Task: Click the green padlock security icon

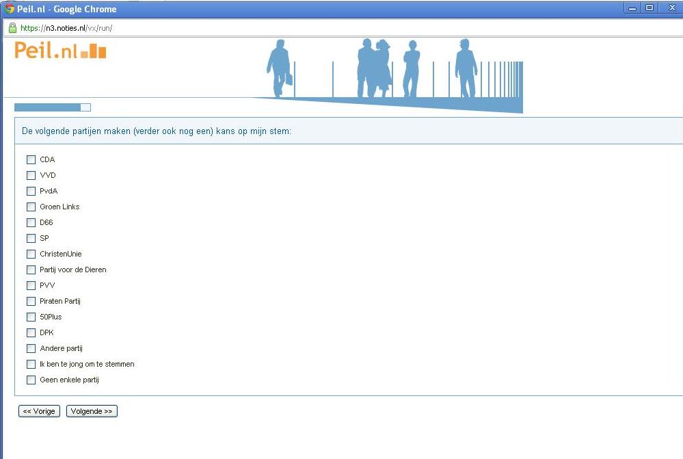Action: click(12, 28)
